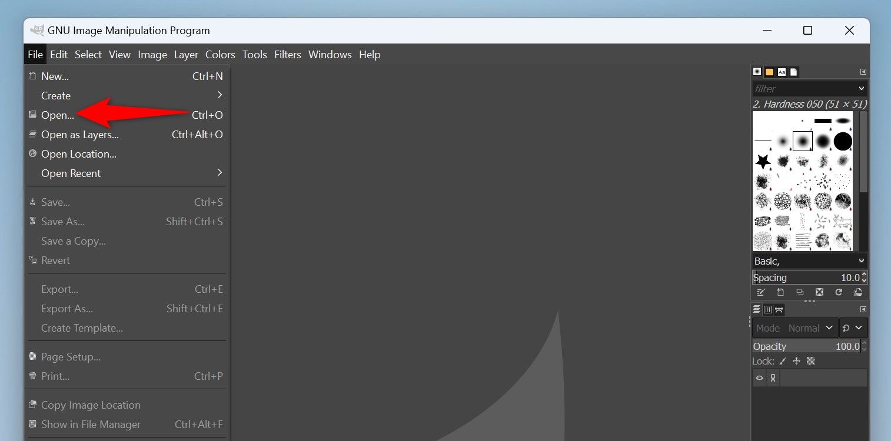Switch to the Document History dock tab
This screenshot has width=891, height=441.
(x=793, y=72)
